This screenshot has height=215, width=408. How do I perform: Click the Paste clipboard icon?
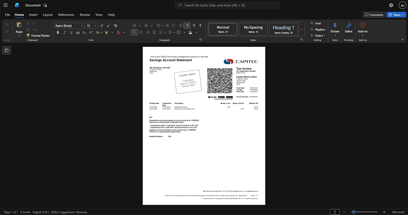coord(19,25)
